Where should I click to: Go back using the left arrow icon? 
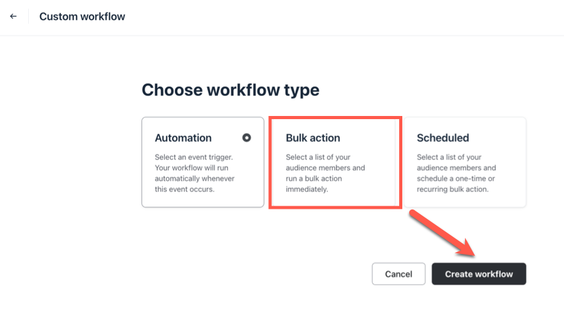[x=13, y=16]
